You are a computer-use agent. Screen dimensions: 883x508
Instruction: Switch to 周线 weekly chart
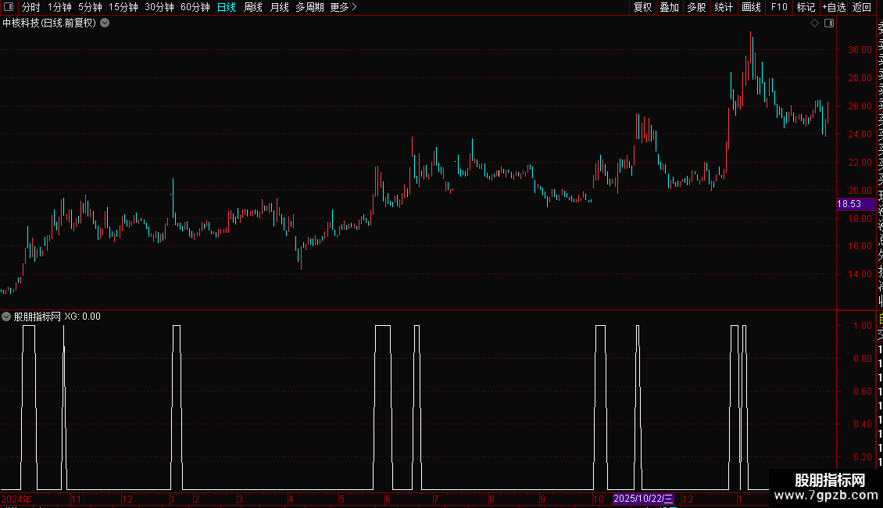(x=253, y=7)
